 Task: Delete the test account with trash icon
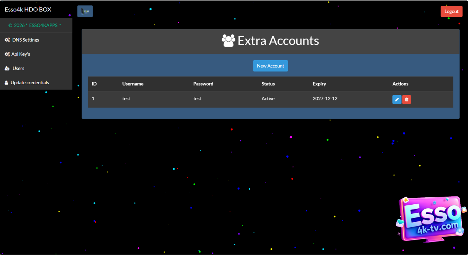click(x=407, y=99)
